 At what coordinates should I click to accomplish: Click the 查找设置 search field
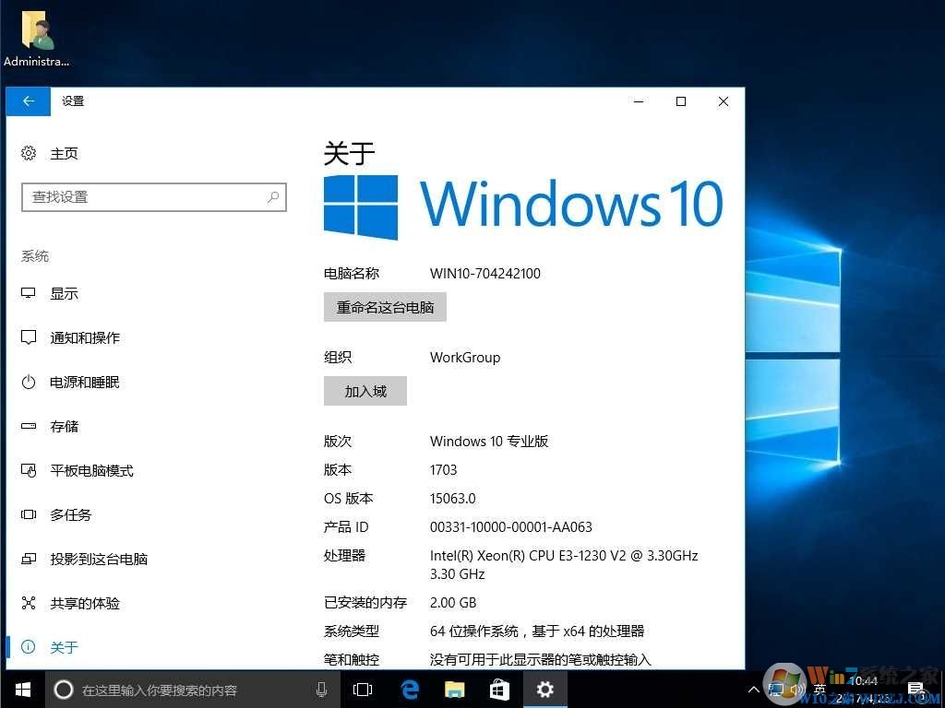point(154,197)
